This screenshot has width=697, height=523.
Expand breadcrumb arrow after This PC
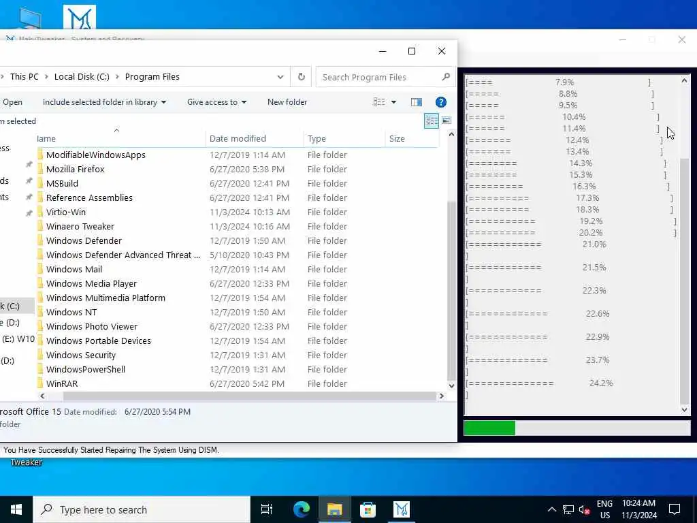46,76
